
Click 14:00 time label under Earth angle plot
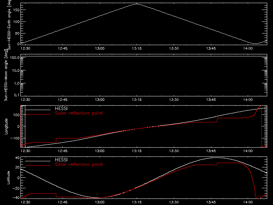pos(248,49)
